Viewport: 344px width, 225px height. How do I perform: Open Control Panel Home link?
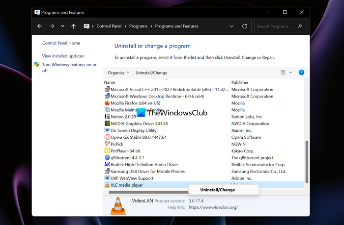(x=61, y=43)
